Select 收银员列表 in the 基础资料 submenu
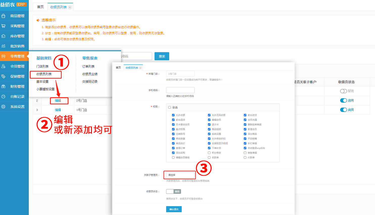This screenshot has width=375, height=215. [44, 74]
